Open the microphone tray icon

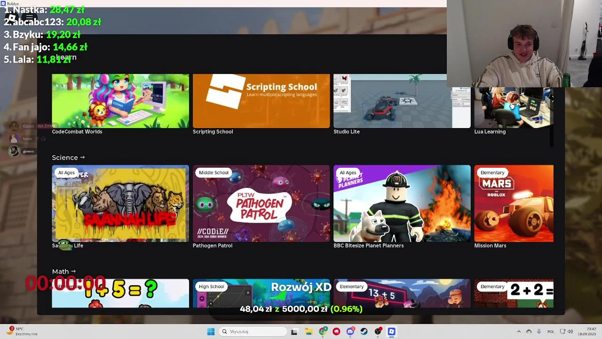[539, 331]
